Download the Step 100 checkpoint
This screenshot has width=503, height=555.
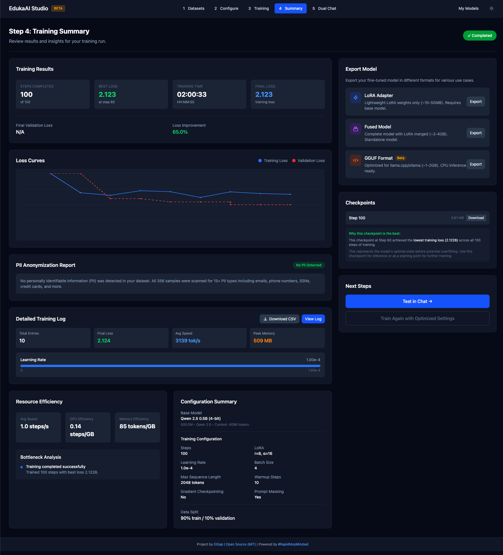476,218
